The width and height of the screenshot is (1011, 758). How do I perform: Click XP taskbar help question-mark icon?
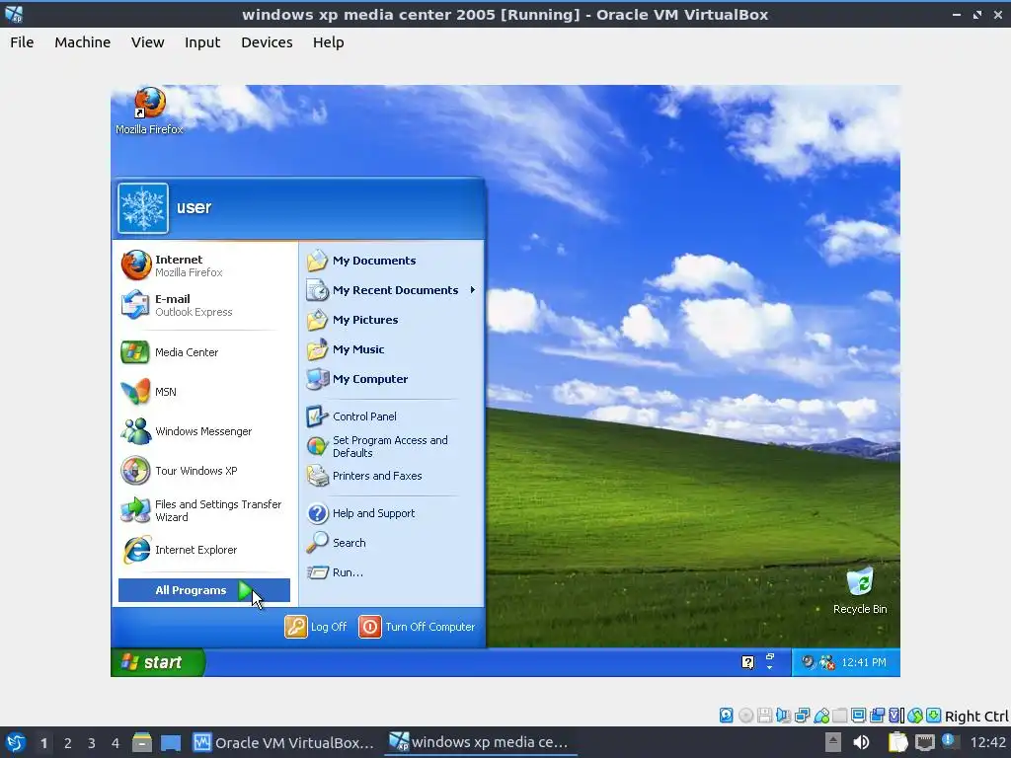(x=747, y=662)
